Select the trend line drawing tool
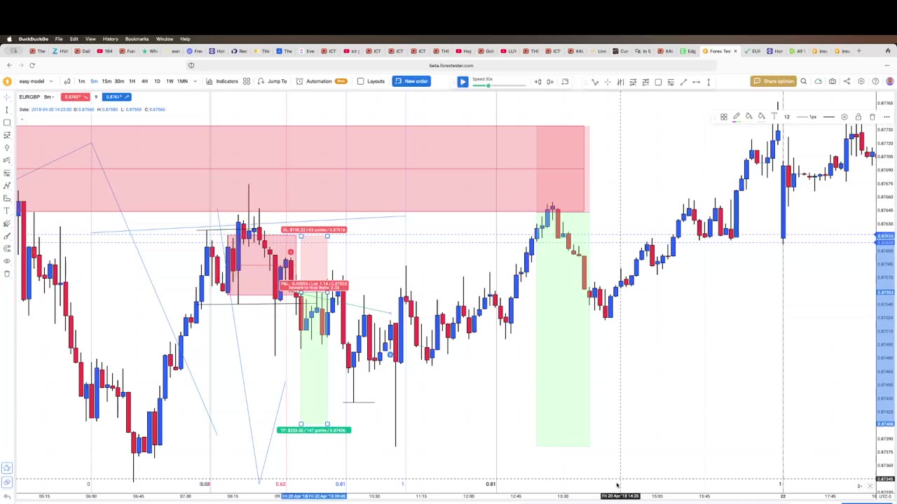This screenshot has width=897, height=504. click(x=683, y=82)
